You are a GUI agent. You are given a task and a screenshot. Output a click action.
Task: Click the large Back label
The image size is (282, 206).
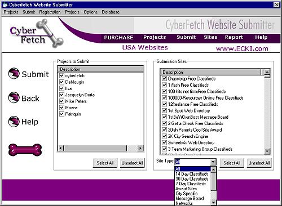pos(30,98)
